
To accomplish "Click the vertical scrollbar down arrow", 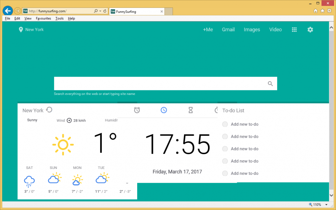I will click(x=331, y=195).
